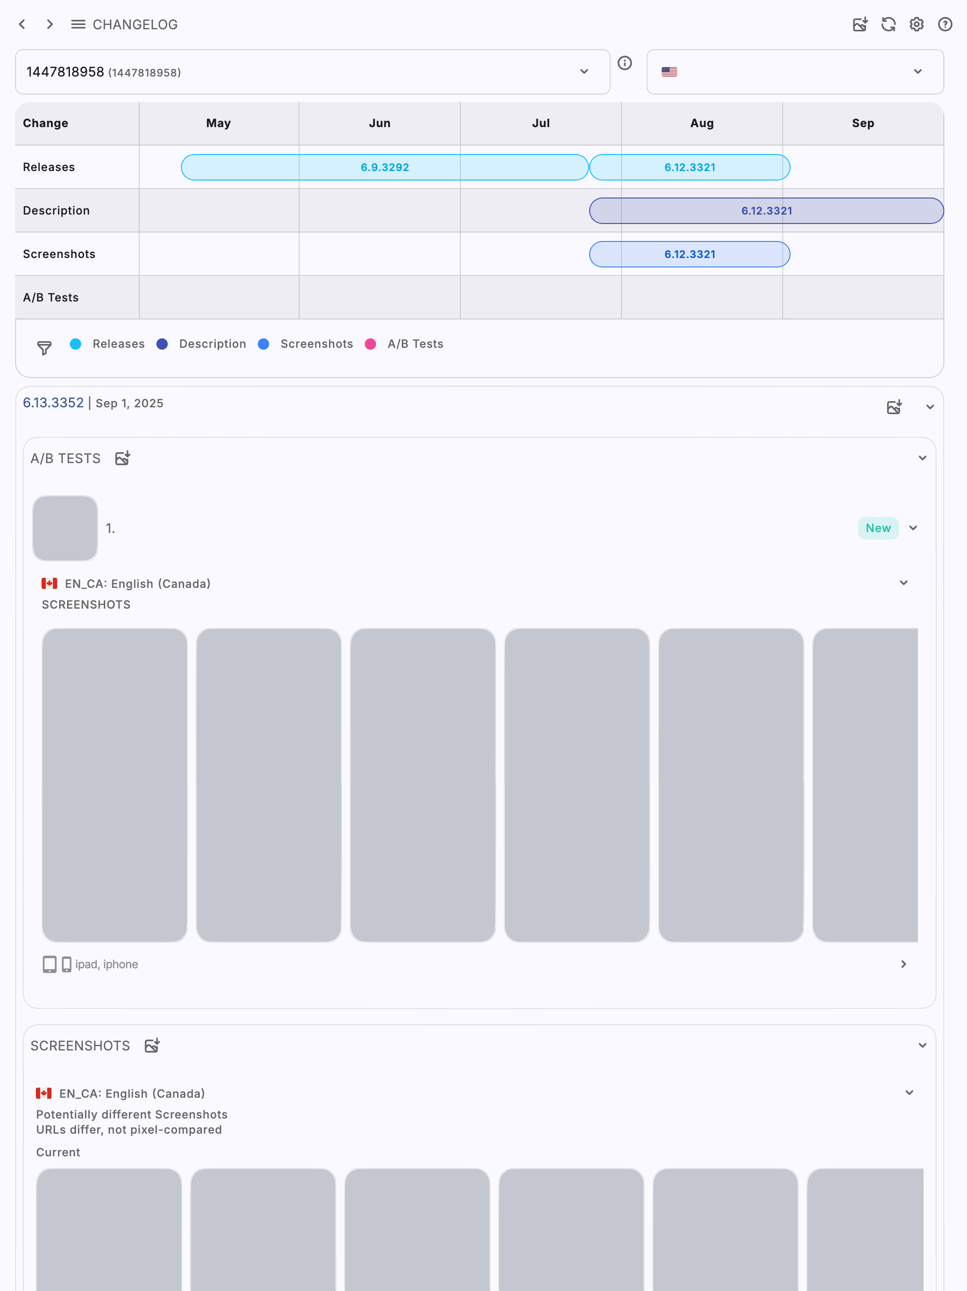Collapse EN_CA locale under SCREENSHOTS section
967x1291 pixels.
[x=909, y=1093]
